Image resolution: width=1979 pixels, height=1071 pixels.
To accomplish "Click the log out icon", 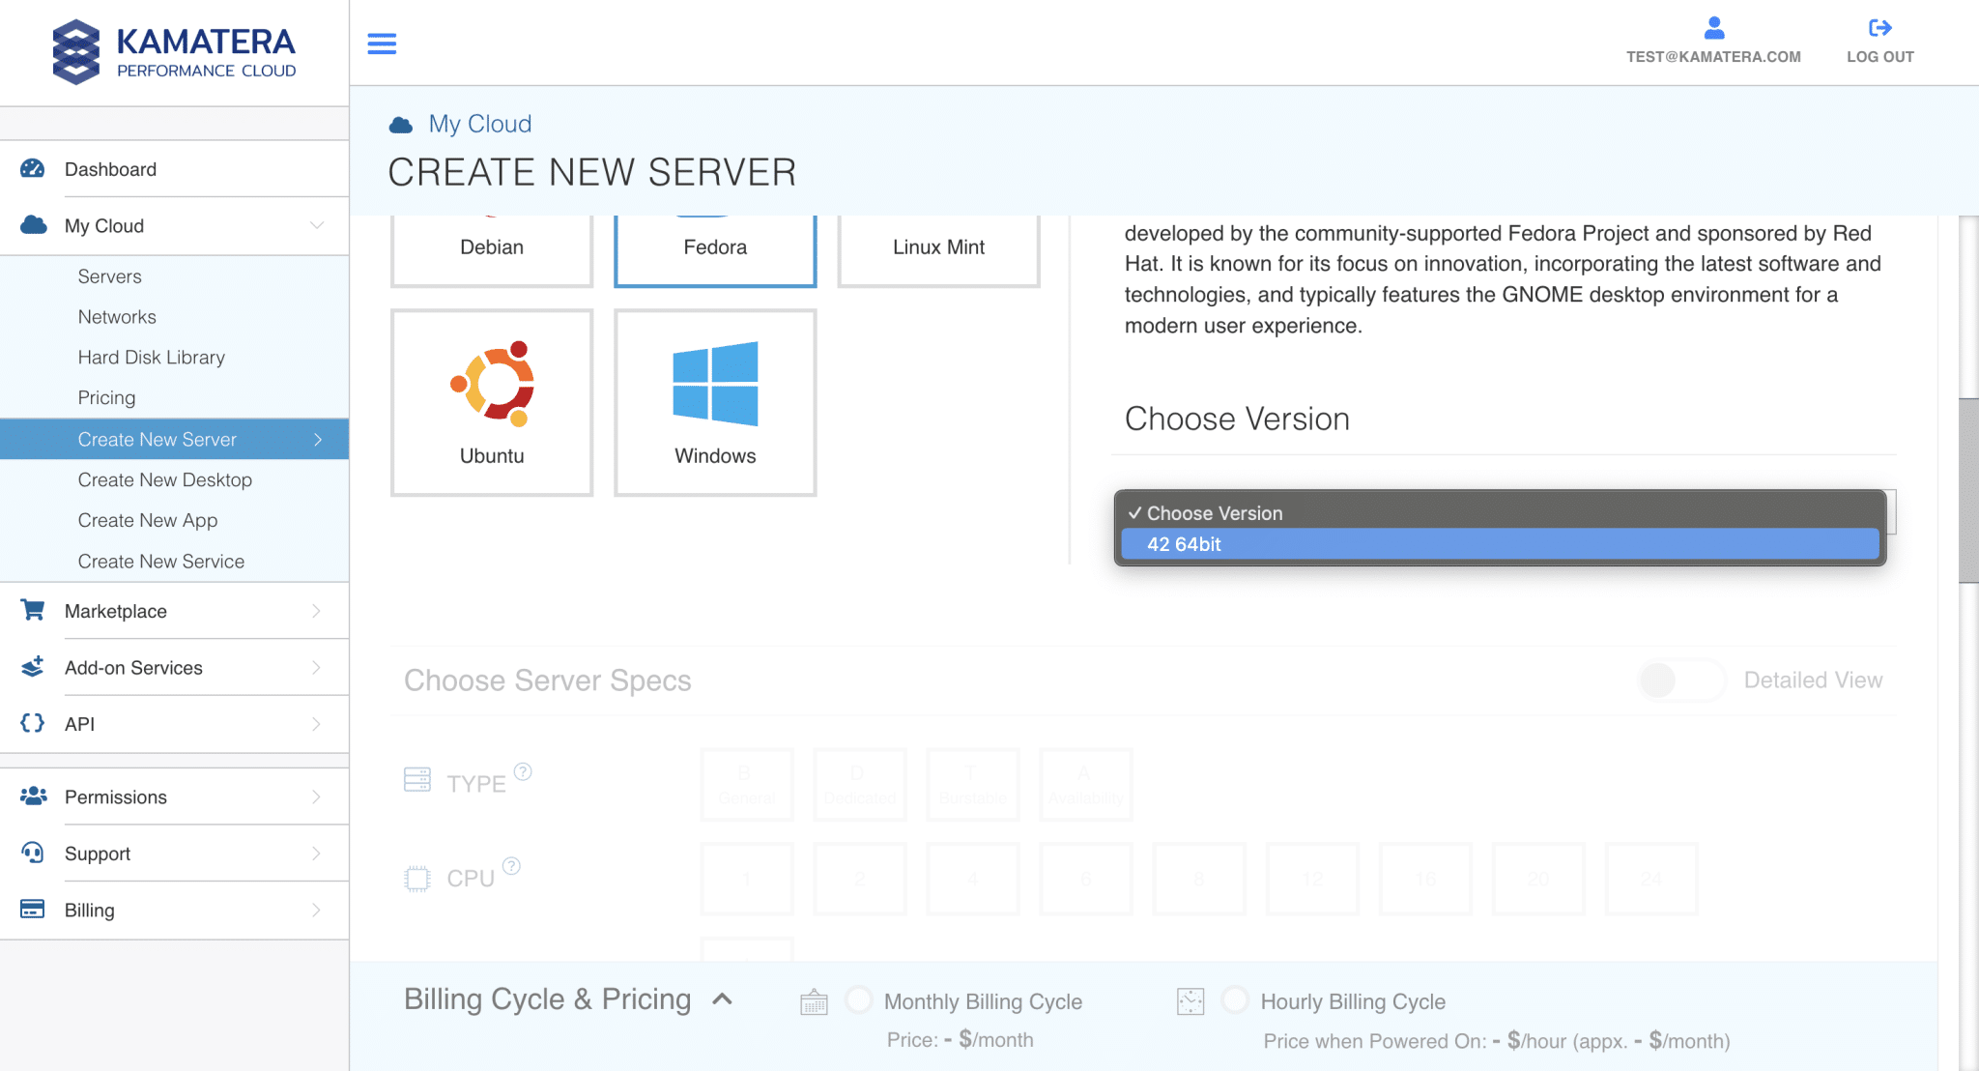I will coord(1879,28).
